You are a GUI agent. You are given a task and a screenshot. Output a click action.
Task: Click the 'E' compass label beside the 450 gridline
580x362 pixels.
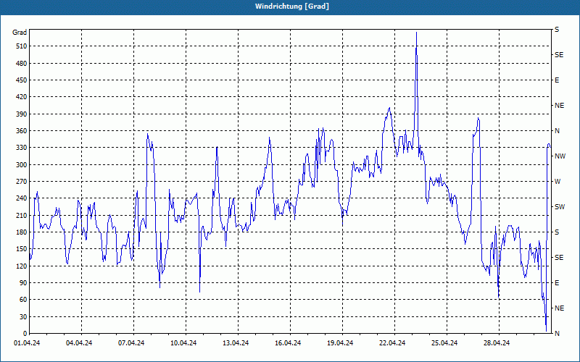click(x=557, y=80)
